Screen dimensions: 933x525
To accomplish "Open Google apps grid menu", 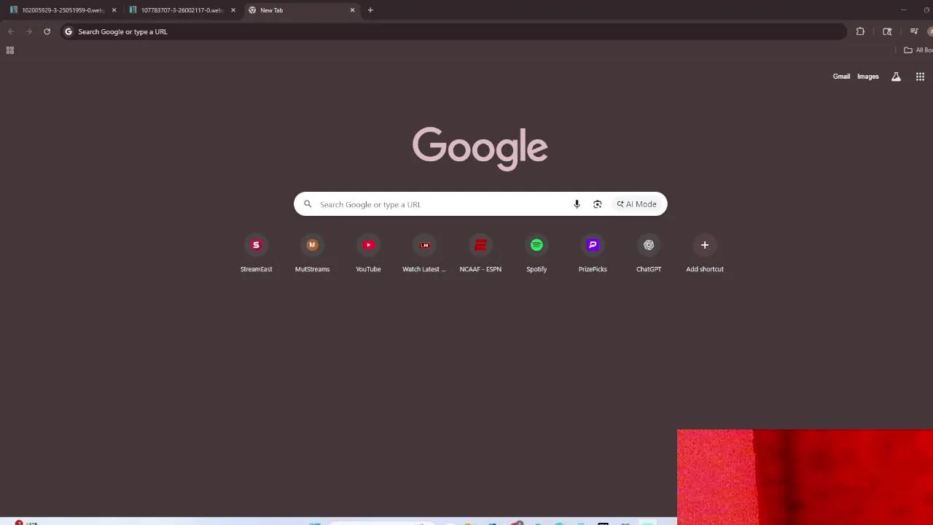I will click(x=920, y=77).
